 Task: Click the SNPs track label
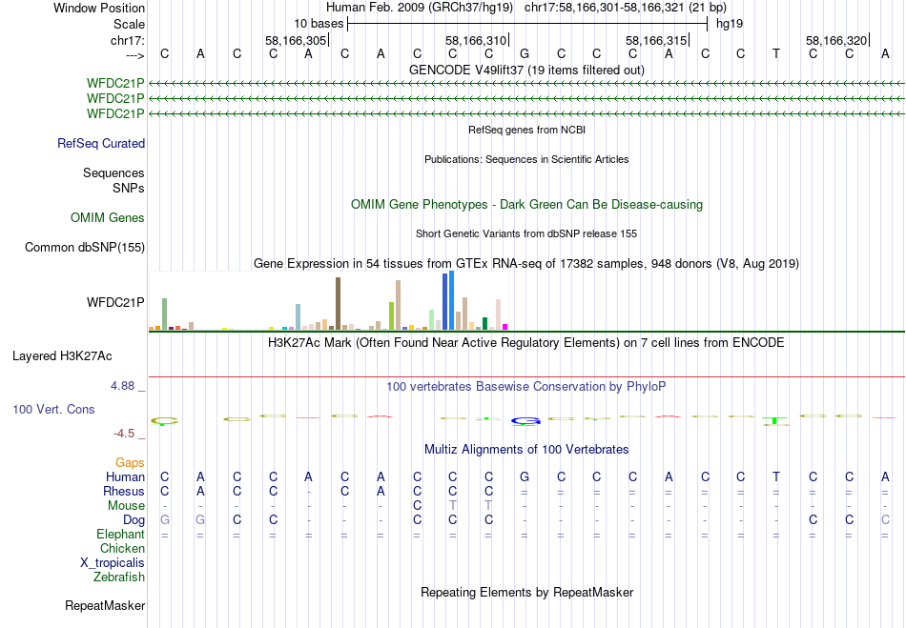129,188
